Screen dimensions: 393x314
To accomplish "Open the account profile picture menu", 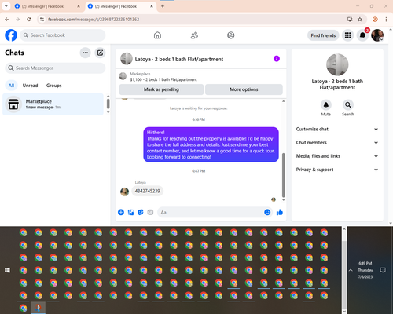I will 377,35.
